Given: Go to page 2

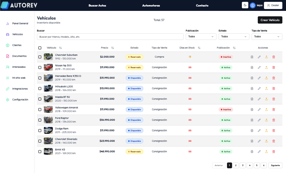Looking at the screenshot, I should point(236,165).
